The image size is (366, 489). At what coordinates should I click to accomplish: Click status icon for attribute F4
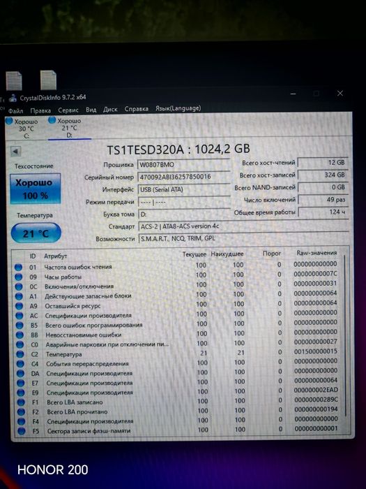pyautogui.click(x=21, y=422)
